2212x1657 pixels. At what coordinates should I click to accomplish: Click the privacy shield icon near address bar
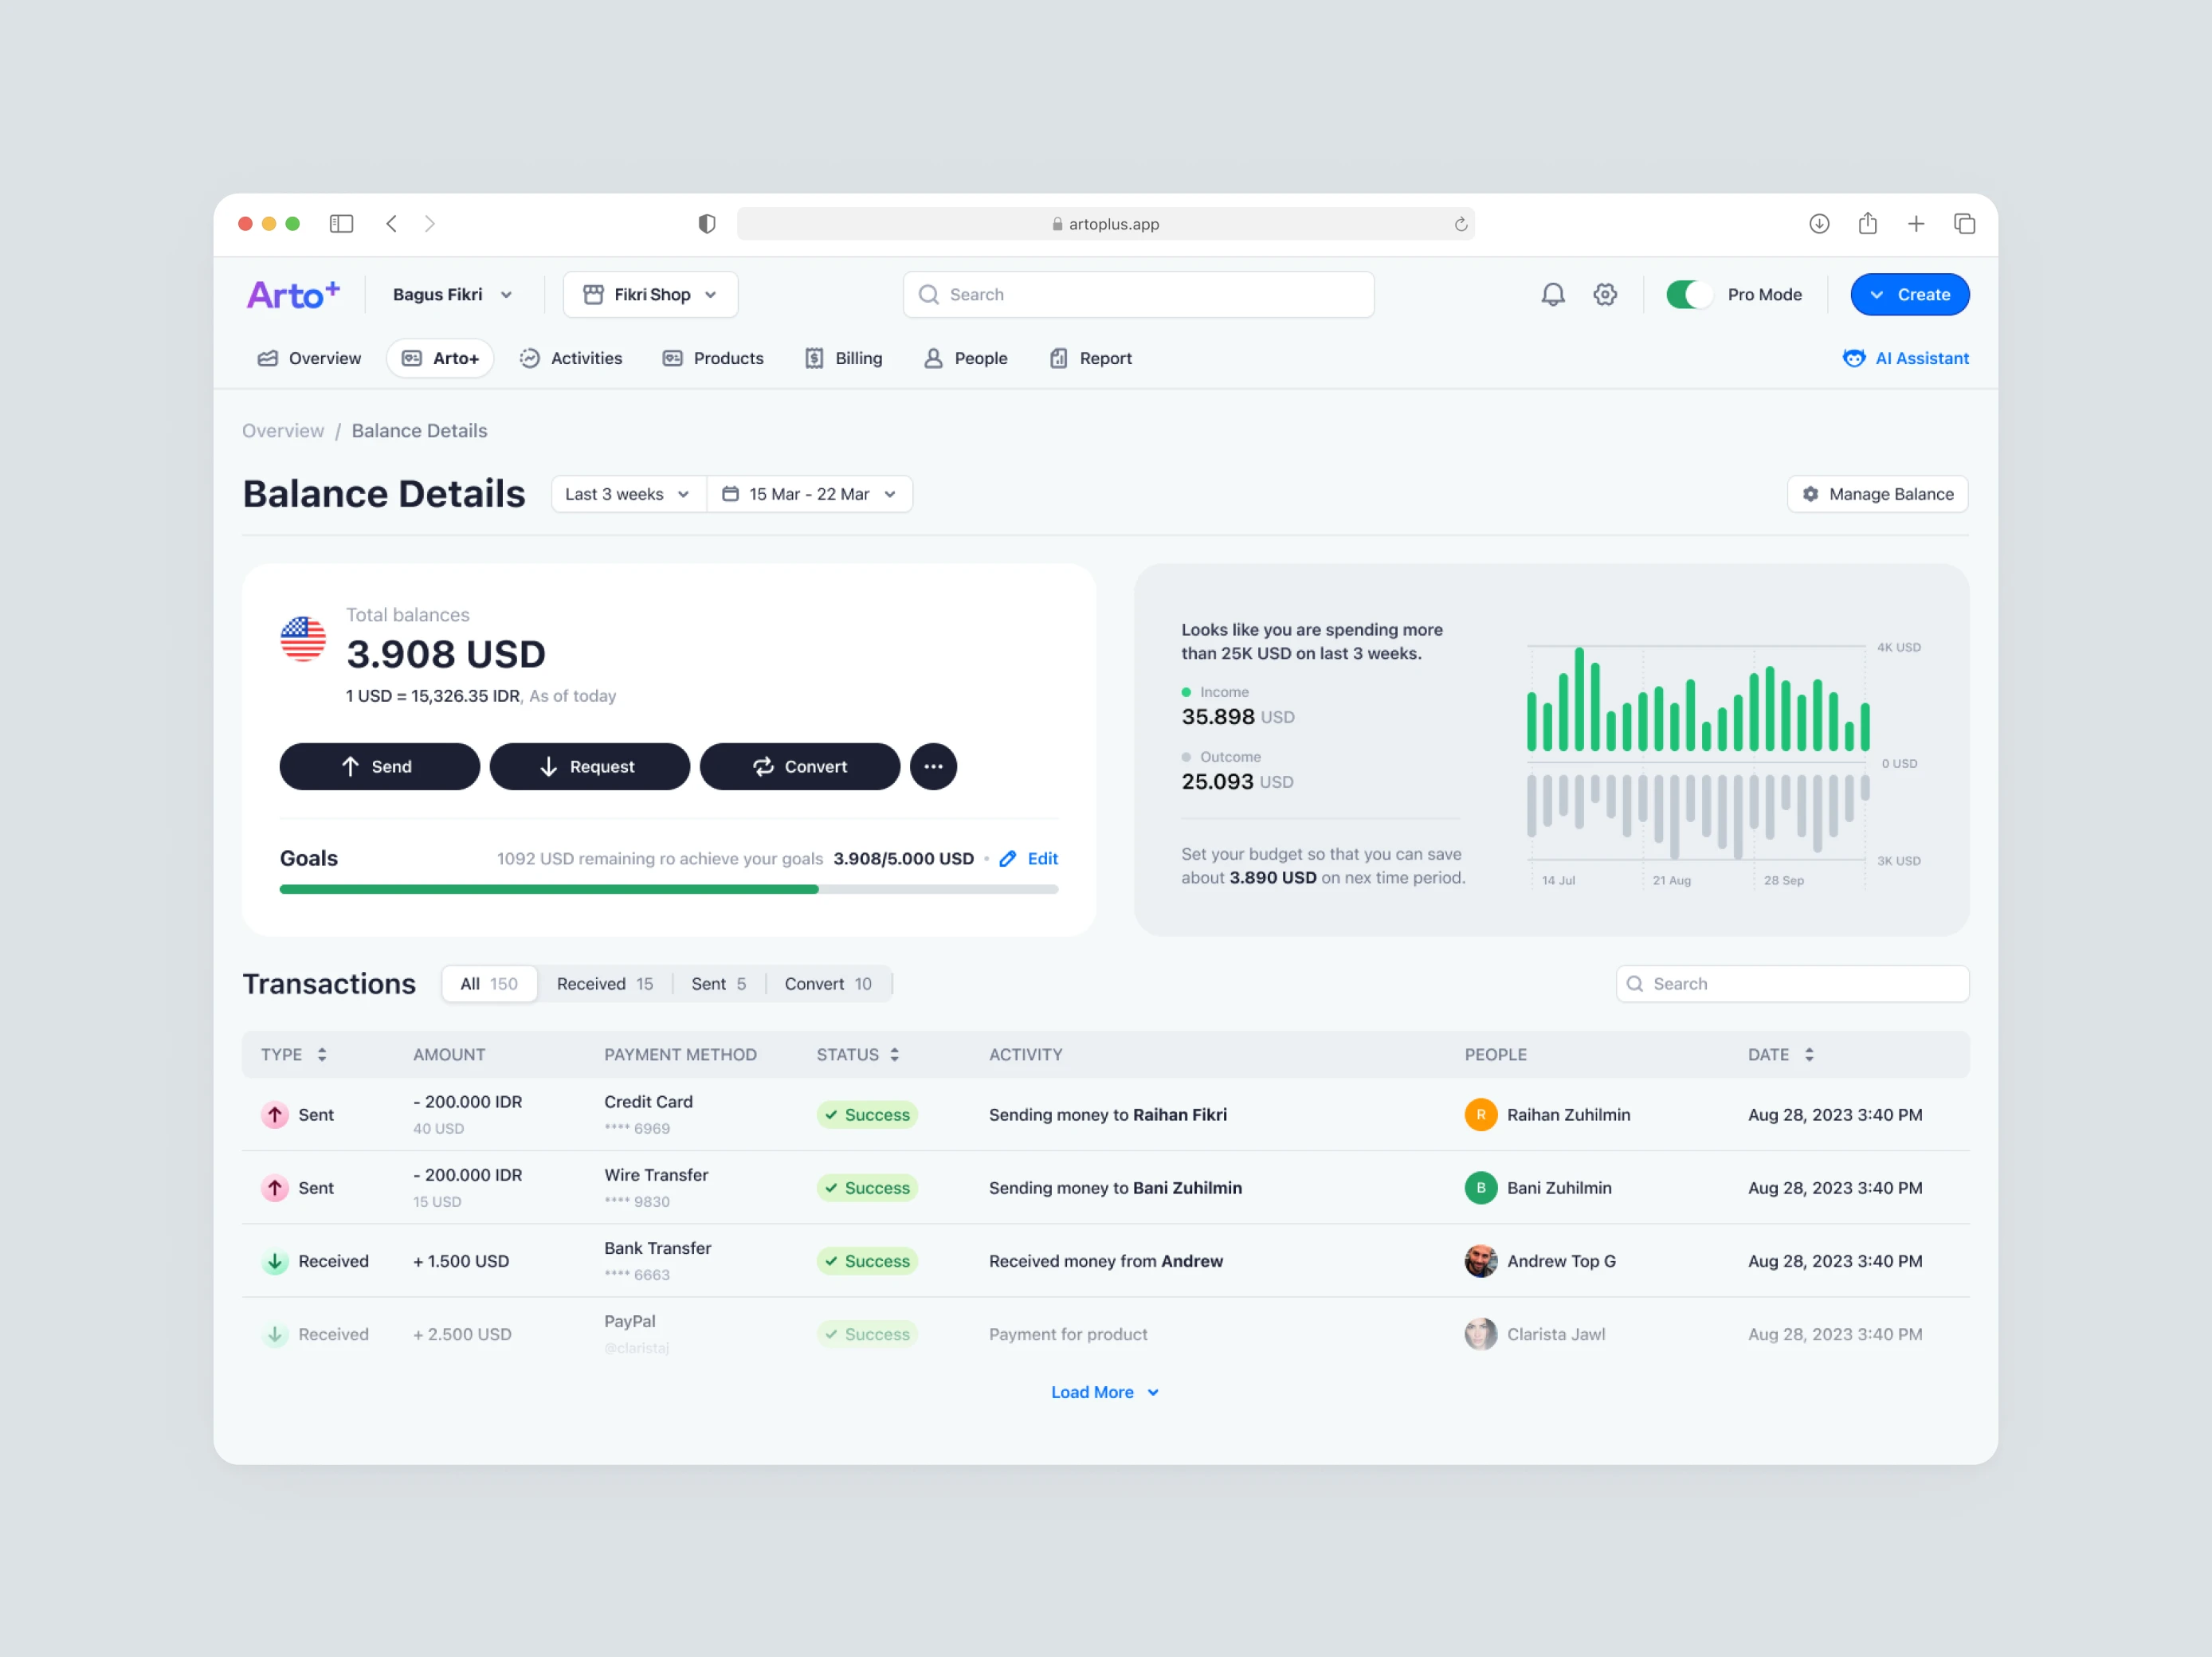click(707, 223)
